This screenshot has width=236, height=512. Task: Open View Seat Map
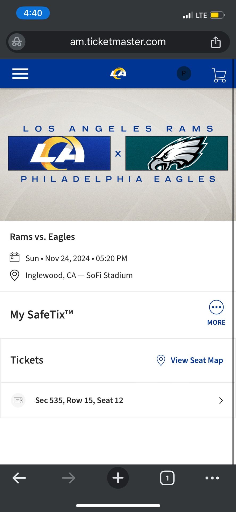(197, 360)
